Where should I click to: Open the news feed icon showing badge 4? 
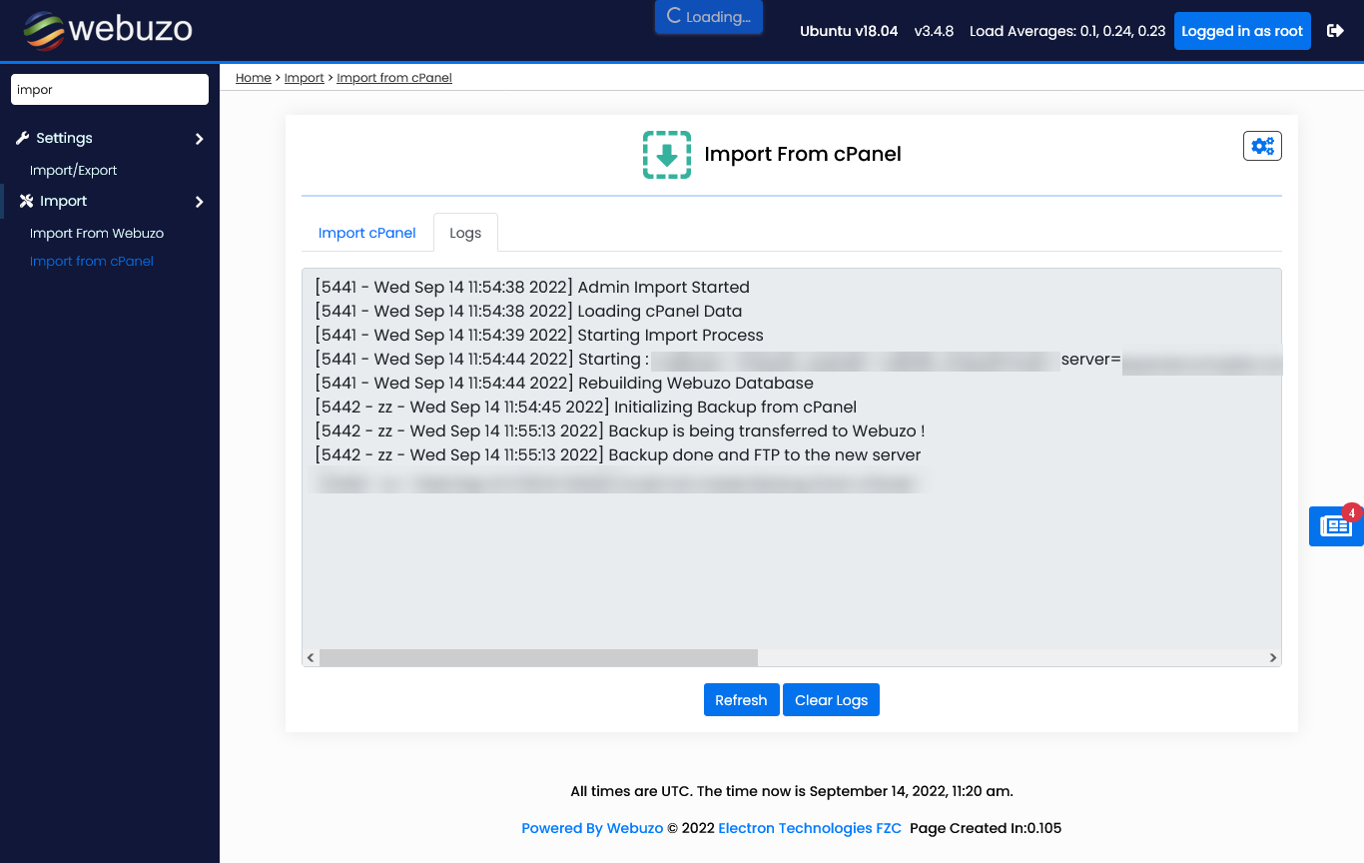pyautogui.click(x=1335, y=525)
